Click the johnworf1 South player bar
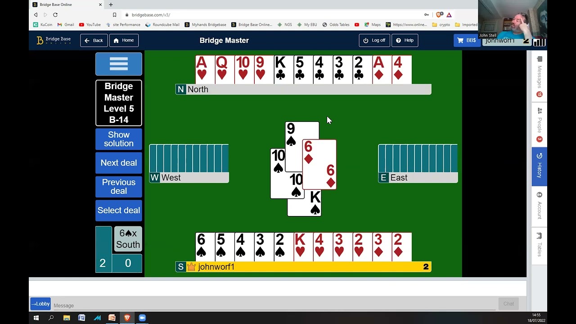This screenshot has width=576, height=324. point(303,267)
